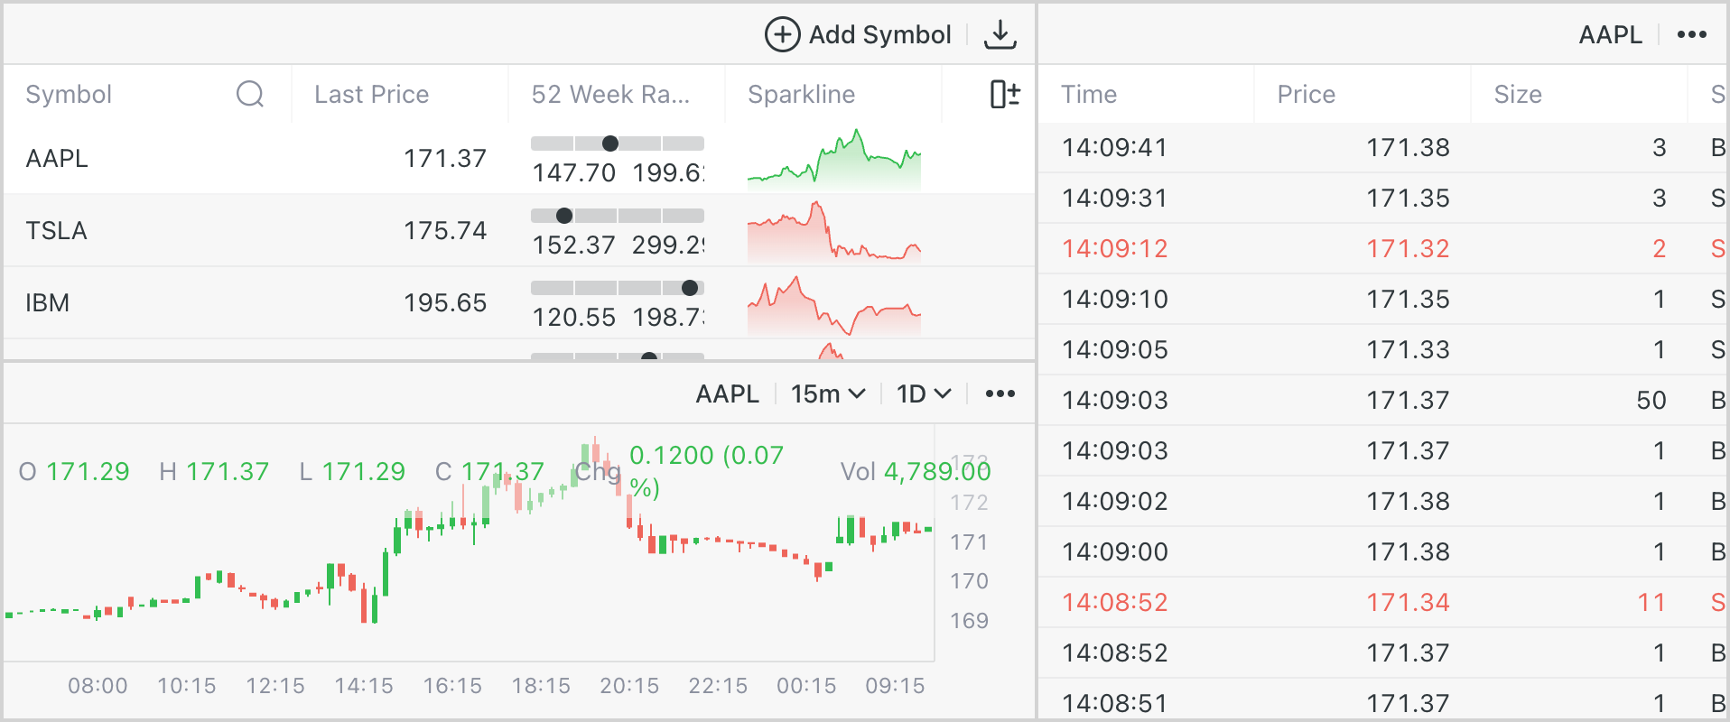Screen dimensions: 1730x722
Task: Click the chart Open value 171.29
Action: (88, 471)
